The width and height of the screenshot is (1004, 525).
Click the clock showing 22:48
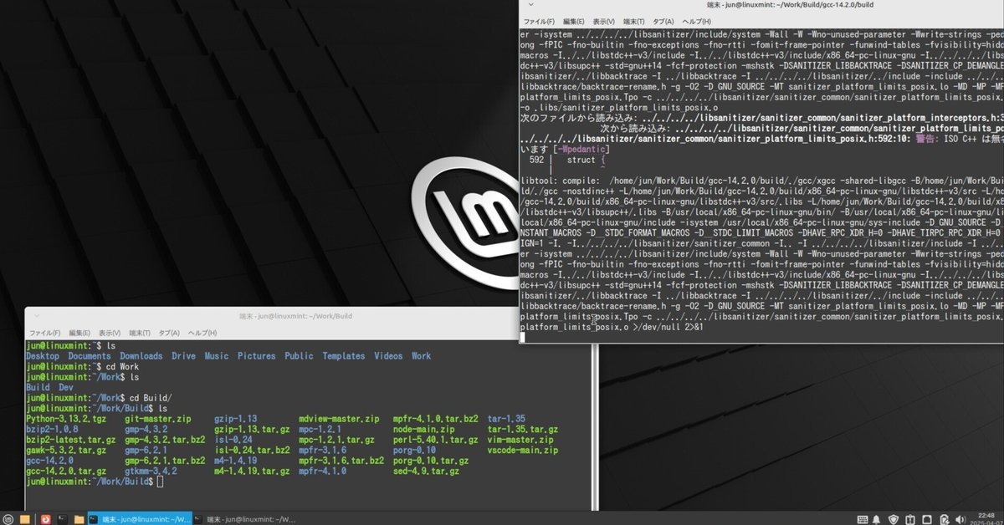click(986, 515)
